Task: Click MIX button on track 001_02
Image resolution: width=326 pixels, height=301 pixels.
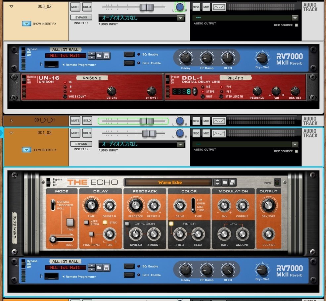Action: point(206,133)
